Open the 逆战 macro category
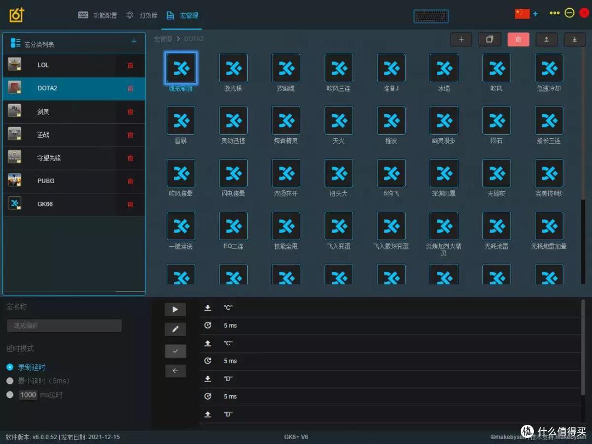 click(x=74, y=135)
